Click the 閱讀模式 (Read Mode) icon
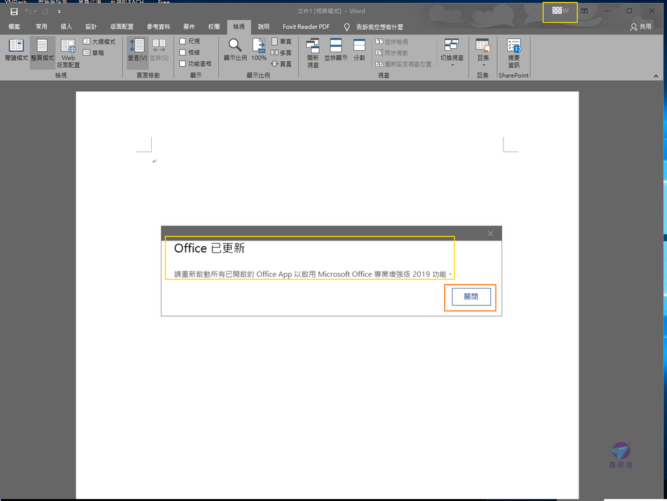This screenshot has width=667, height=501. 16,46
